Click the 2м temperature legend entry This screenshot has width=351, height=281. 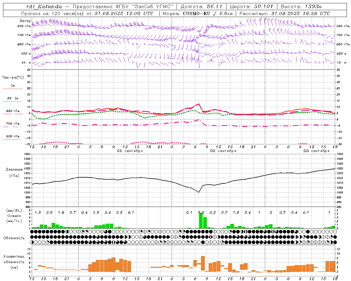pos(13,86)
